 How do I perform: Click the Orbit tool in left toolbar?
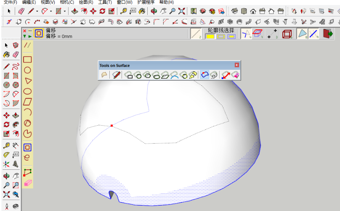[6, 176]
